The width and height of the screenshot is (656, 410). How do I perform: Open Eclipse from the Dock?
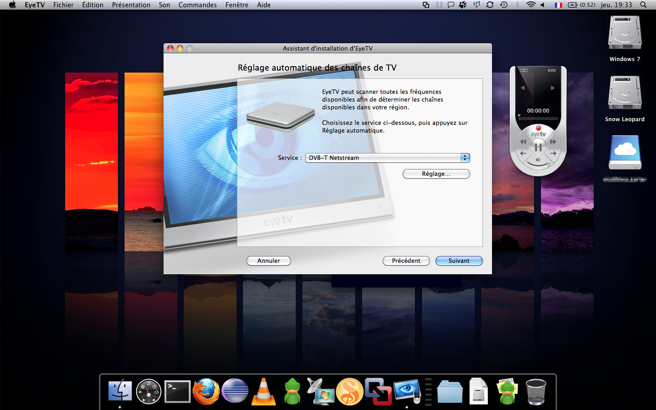pyautogui.click(x=235, y=391)
